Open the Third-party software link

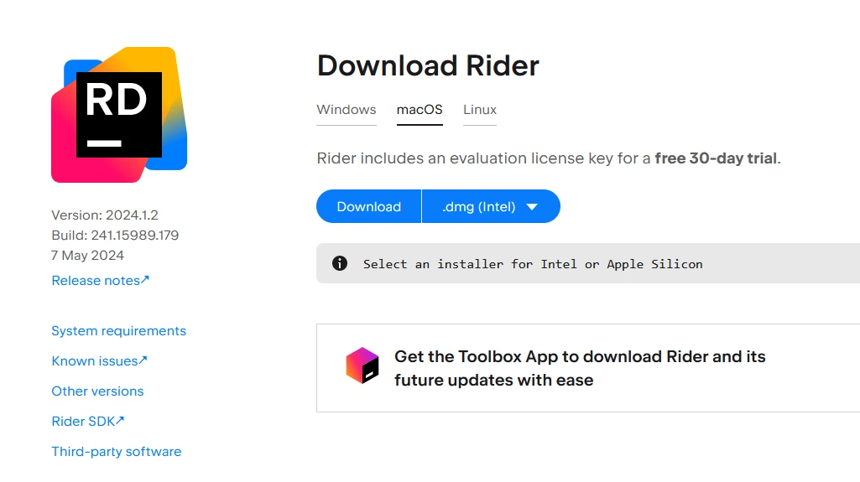(116, 452)
